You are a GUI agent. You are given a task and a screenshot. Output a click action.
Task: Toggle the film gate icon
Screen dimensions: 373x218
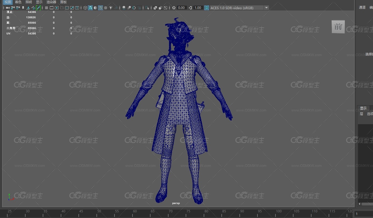click(52, 8)
